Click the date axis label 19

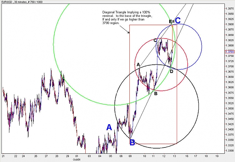pos(217,156)
